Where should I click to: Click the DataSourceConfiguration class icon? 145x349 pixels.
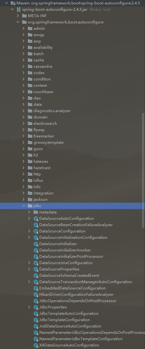coord(35,231)
